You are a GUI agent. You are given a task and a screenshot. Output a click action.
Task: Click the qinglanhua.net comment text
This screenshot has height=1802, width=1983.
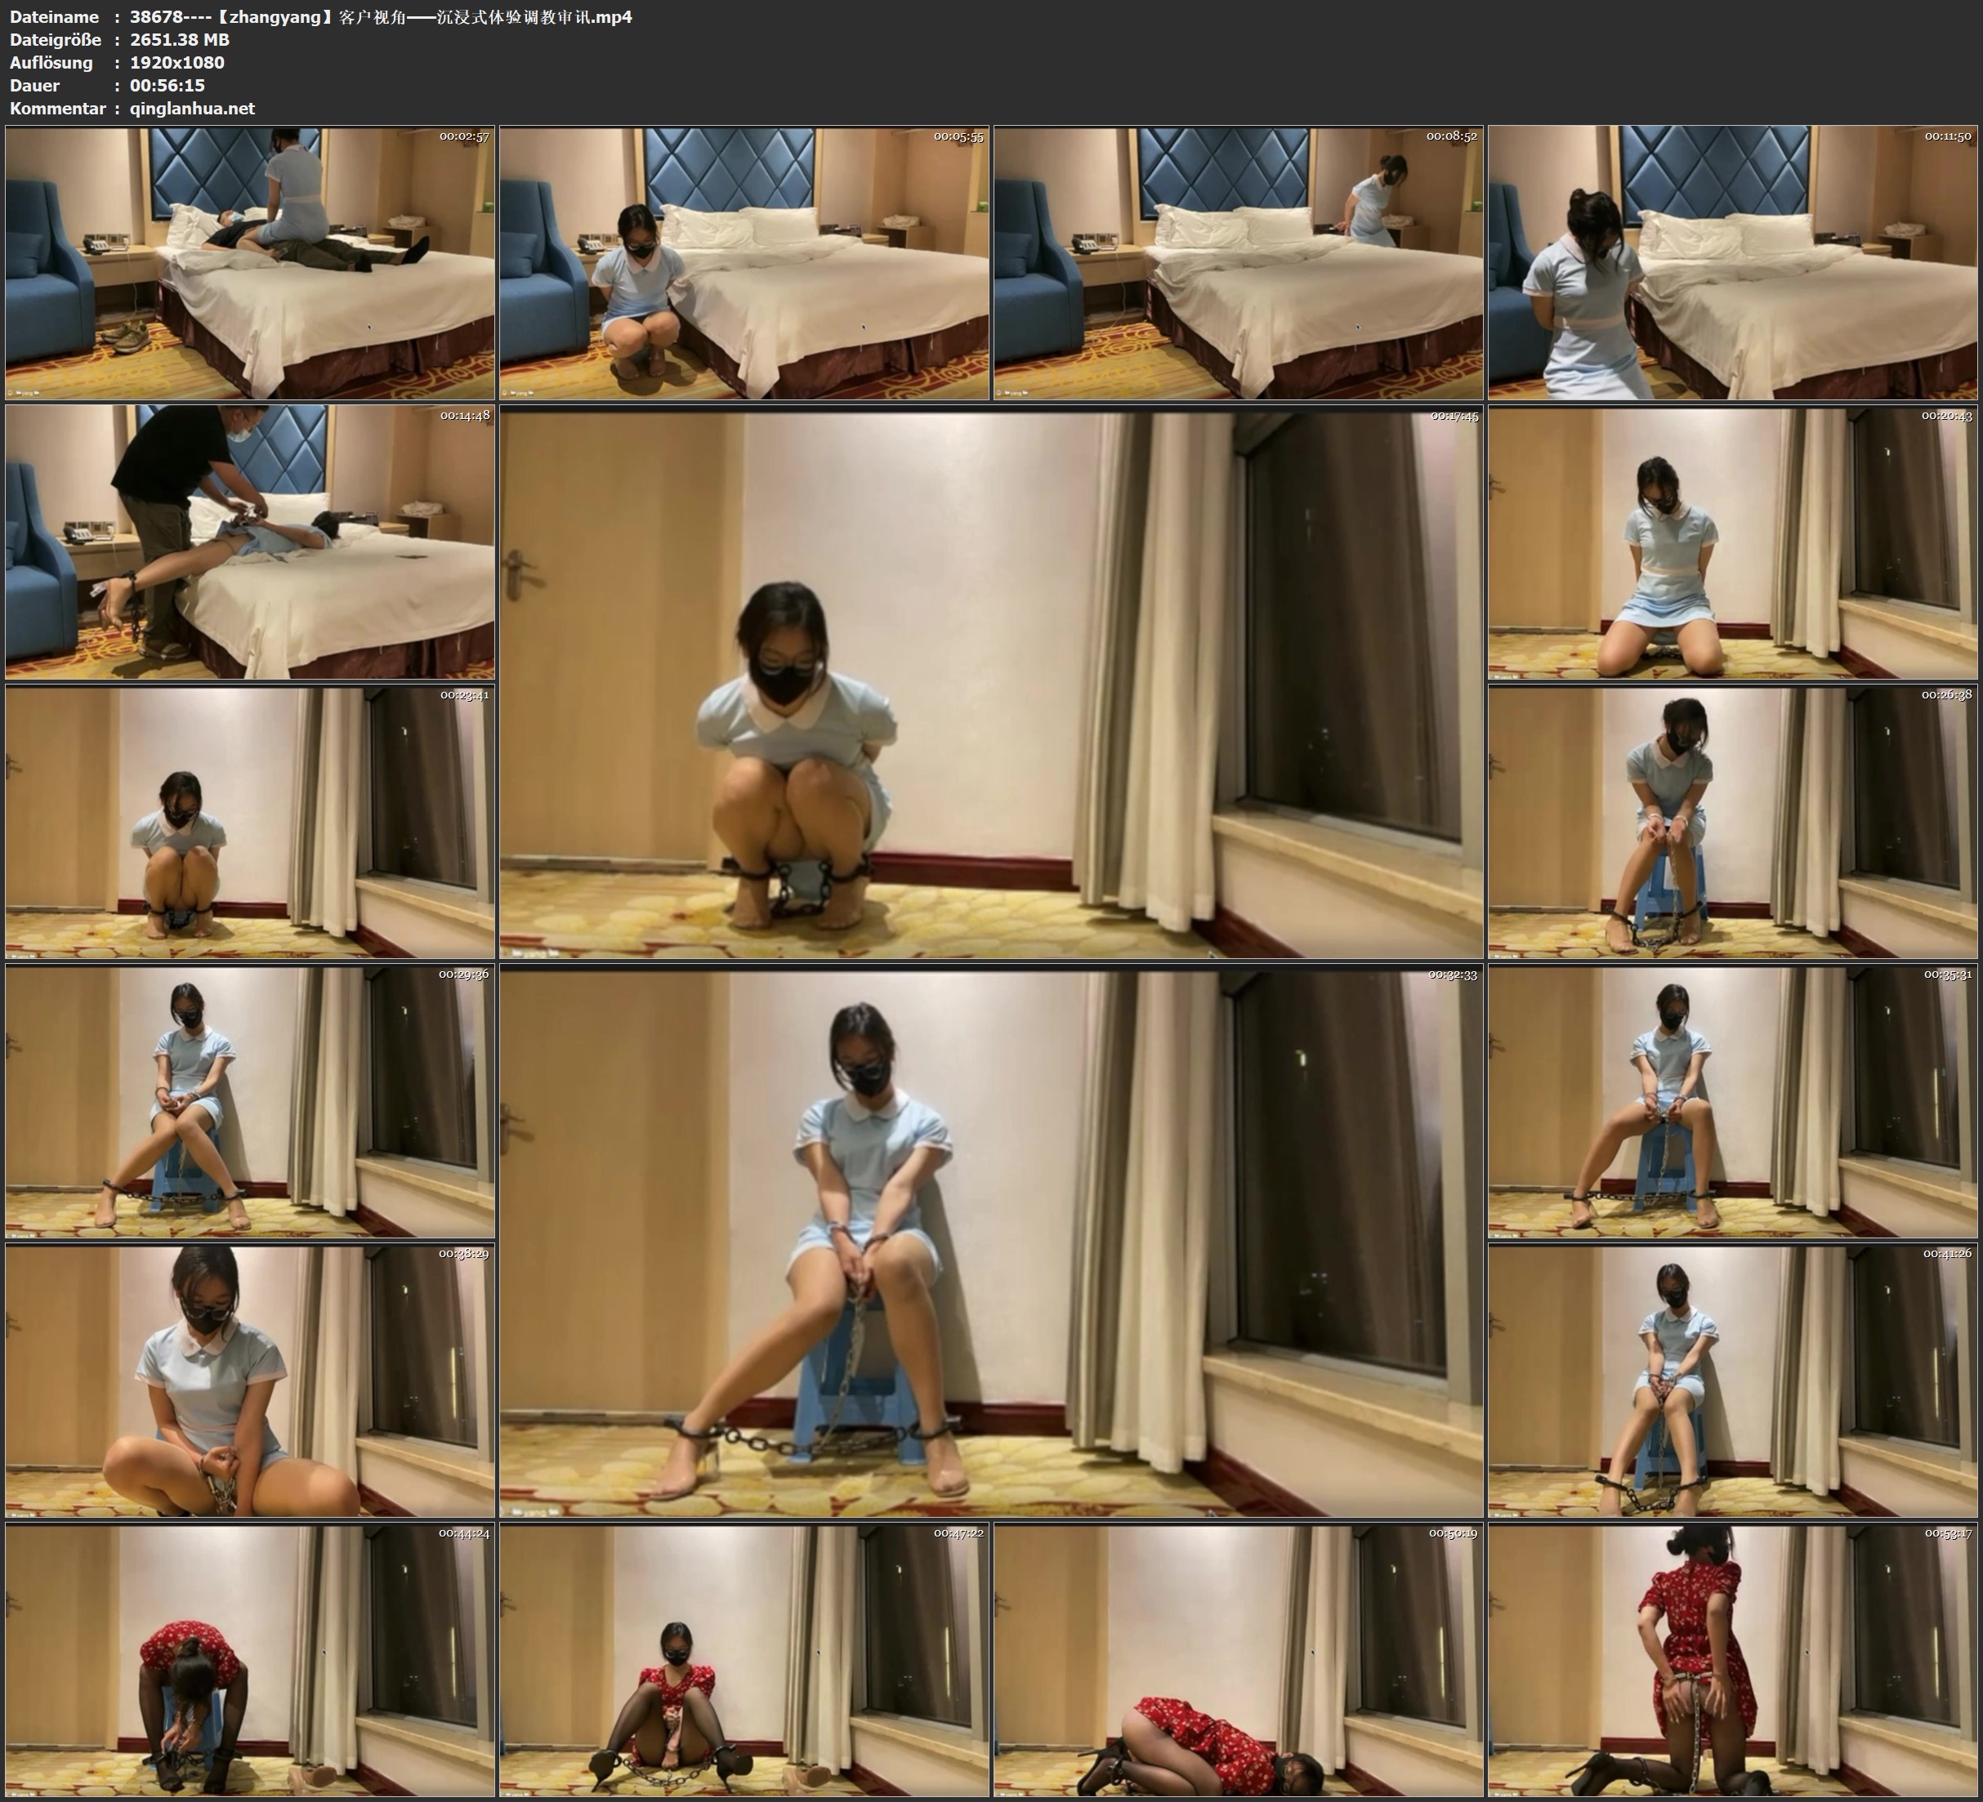point(192,108)
